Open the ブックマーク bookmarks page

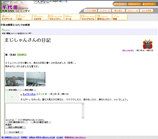pos(105,11)
